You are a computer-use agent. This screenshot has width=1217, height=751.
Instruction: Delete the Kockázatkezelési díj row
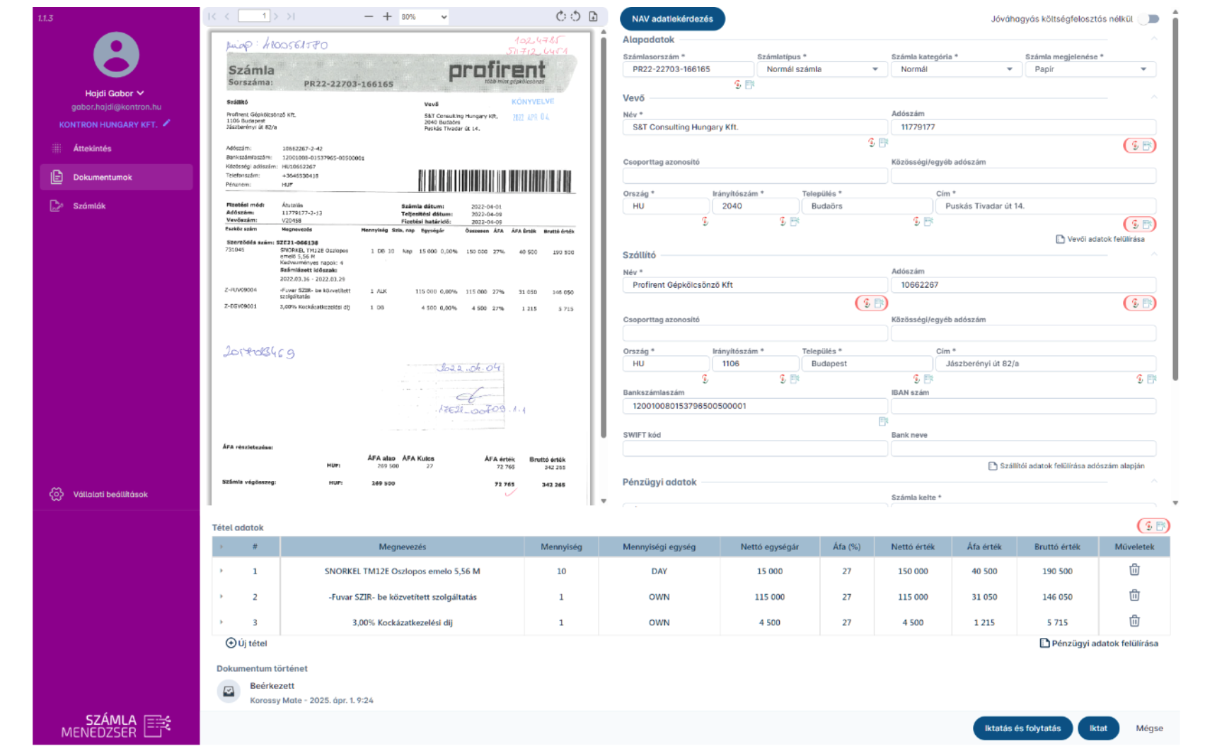tap(1134, 622)
